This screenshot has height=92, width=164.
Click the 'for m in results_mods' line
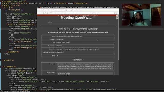click(x=20, y=25)
